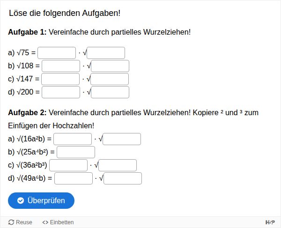This screenshot has height=228, width=281.
Task: Click the answer field for √(25a⁴b²)
Action: tap(76, 152)
